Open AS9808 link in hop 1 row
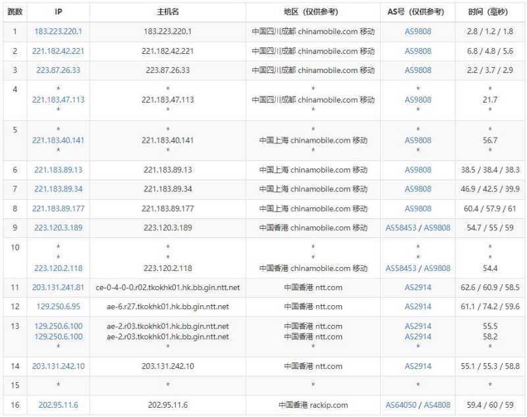This screenshot has width=527, height=417. [418, 32]
